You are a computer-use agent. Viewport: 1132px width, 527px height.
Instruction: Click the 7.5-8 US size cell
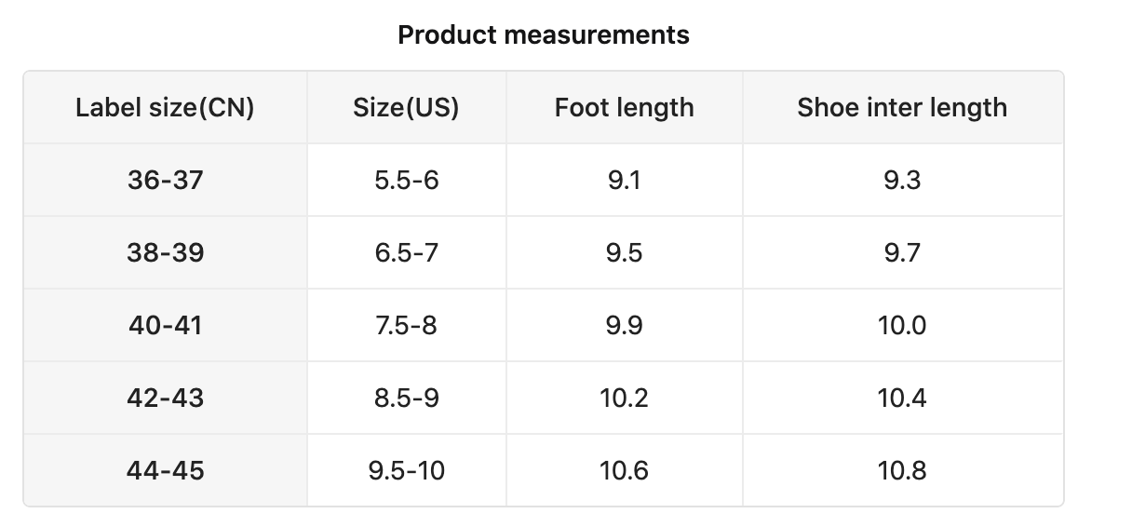406,325
